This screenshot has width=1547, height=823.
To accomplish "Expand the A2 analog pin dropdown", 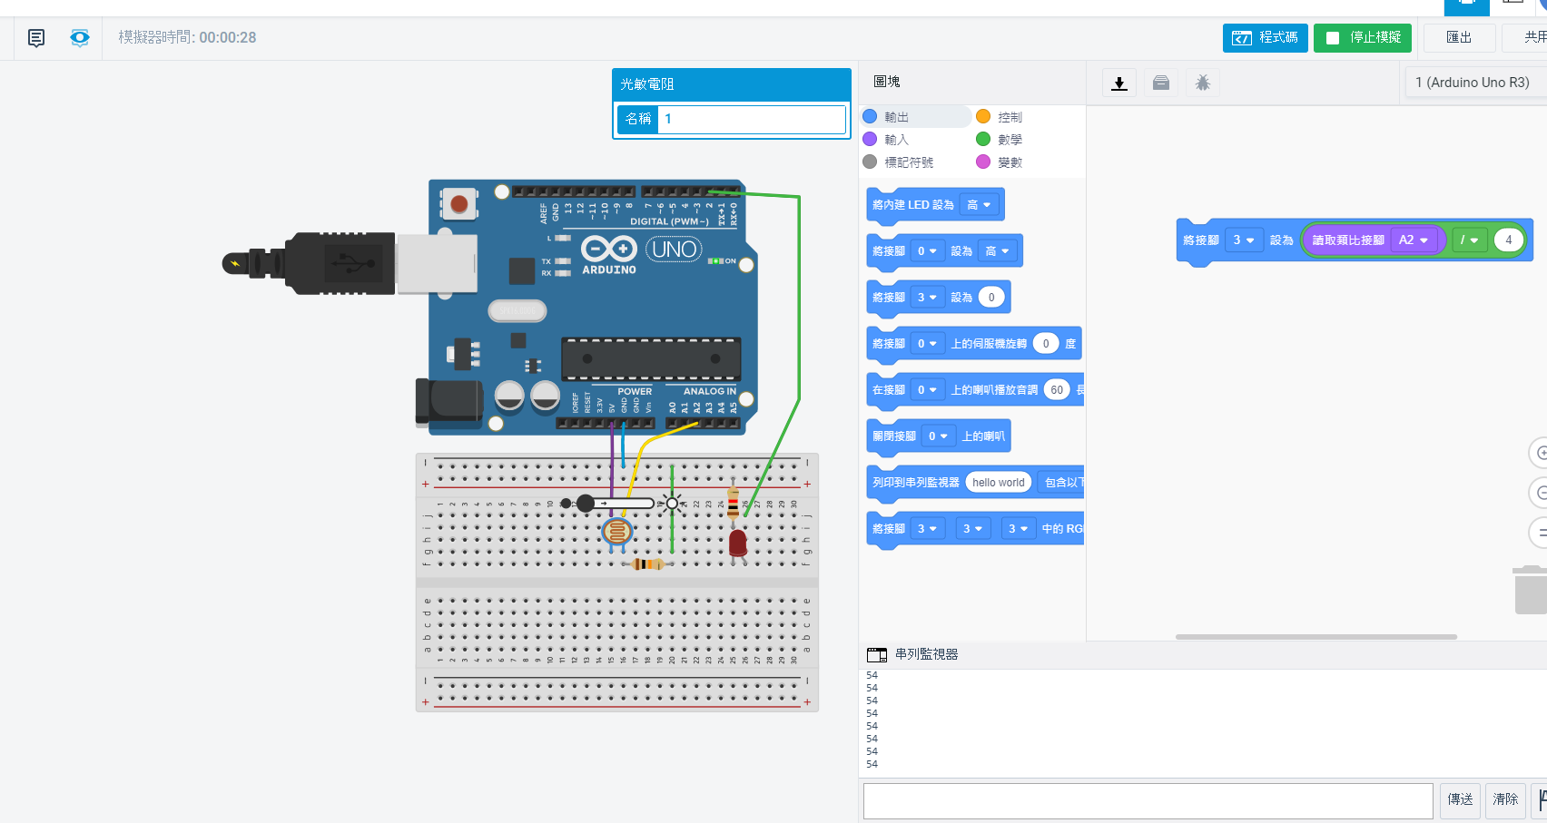I will [1414, 240].
